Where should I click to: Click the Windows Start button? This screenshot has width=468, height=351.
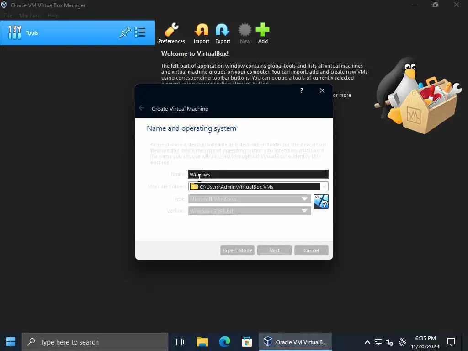point(11,342)
